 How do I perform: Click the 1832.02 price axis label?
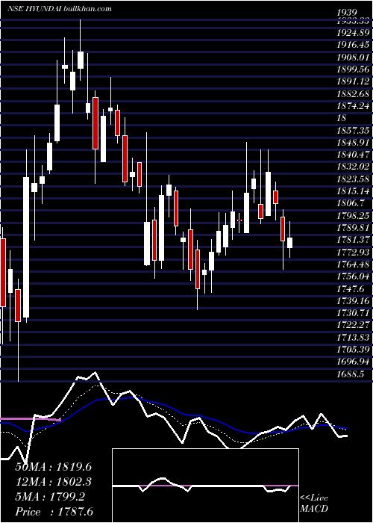354,167
